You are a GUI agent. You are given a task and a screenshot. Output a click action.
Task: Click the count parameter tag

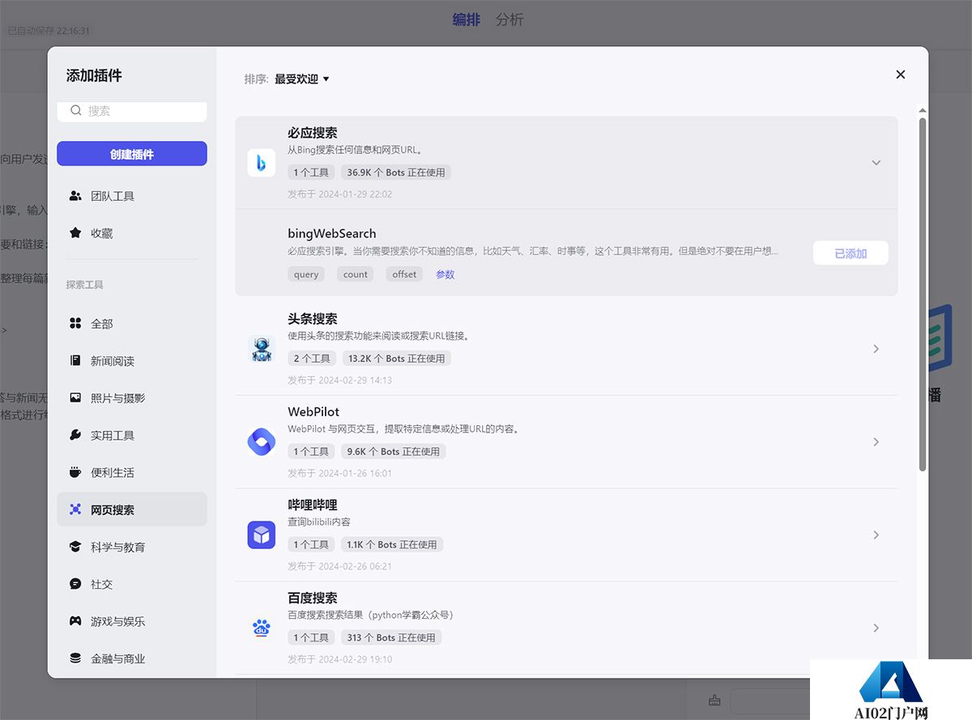356,275
